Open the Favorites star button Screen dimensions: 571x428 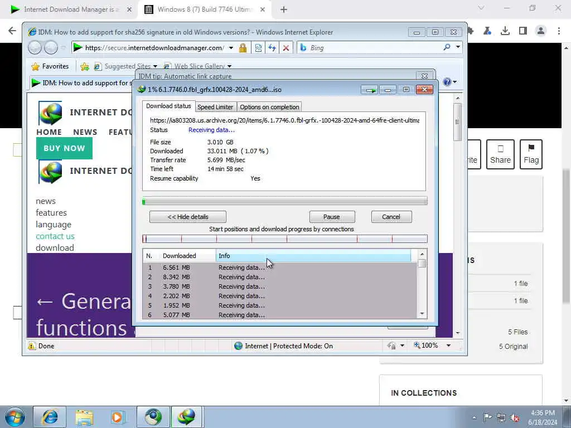tap(50, 66)
